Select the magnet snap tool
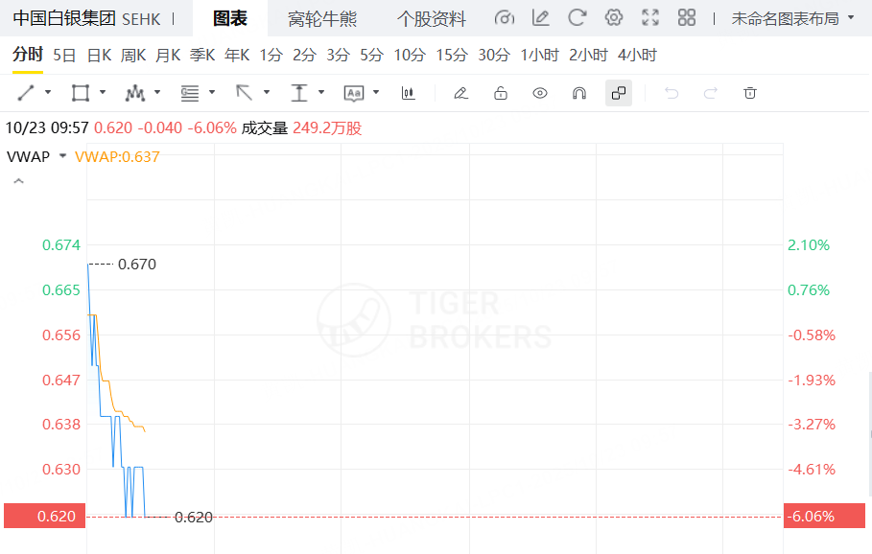 [579, 93]
